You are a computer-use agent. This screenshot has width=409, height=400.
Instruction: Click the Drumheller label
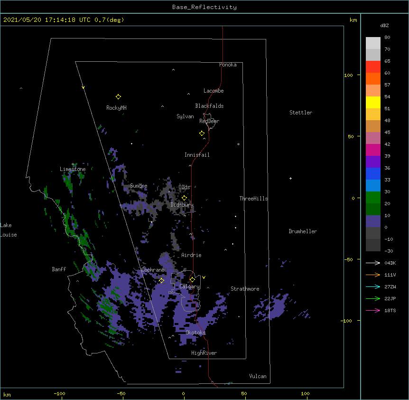(303, 231)
